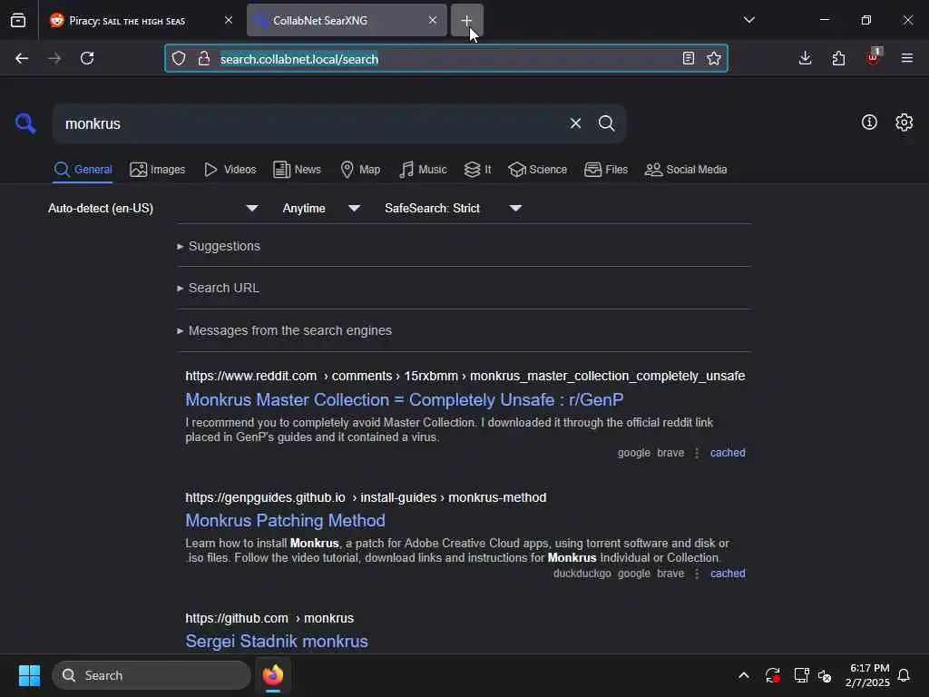The image size is (929, 697).
Task: Open SearXNG preferences gear
Action: pos(905,123)
